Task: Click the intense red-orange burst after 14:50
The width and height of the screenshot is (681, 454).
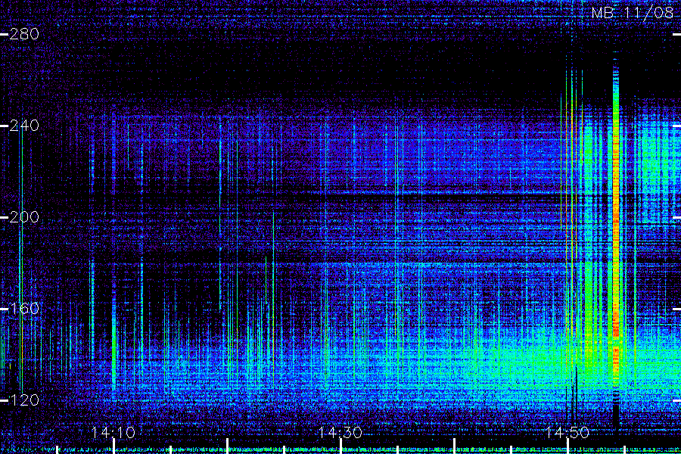Action: pos(616,226)
